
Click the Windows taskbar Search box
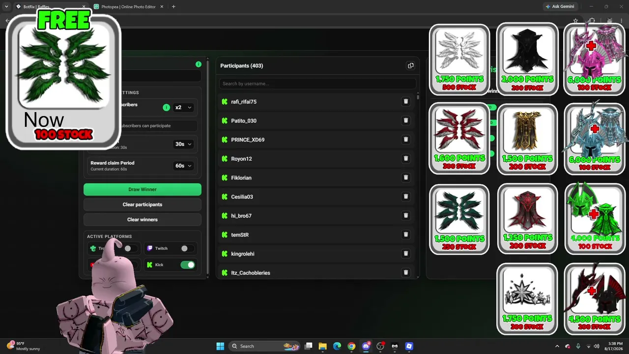click(265, 346)
